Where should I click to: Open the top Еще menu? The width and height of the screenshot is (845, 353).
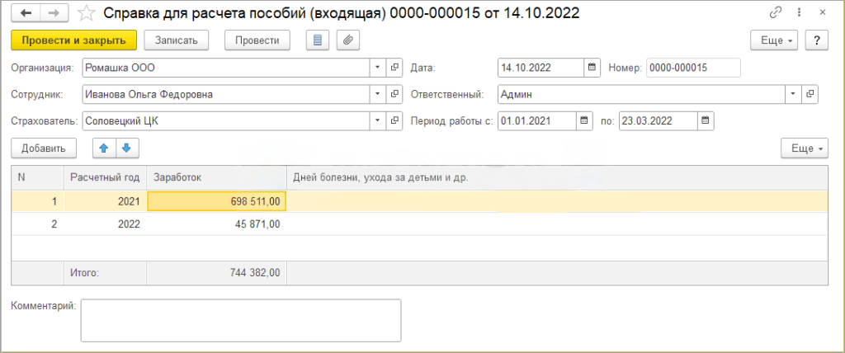[773, 40]
